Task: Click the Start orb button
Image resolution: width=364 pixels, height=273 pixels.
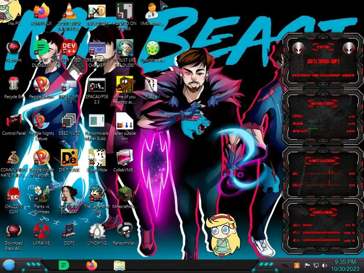Action: pos(9,266)
